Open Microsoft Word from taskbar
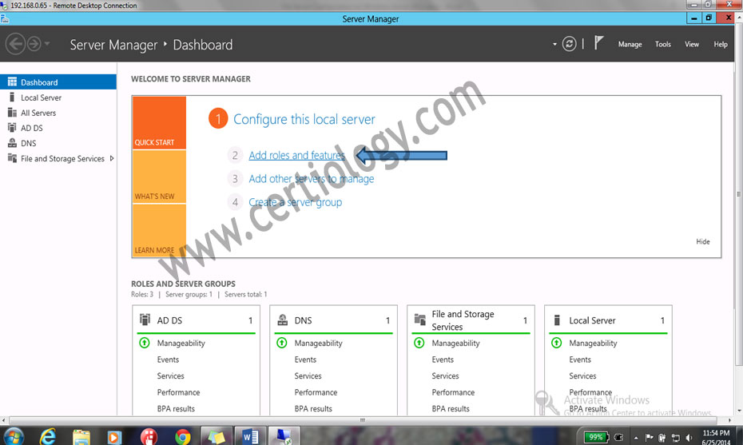Viewport: 743px width, 445px height. click(250, 436)
